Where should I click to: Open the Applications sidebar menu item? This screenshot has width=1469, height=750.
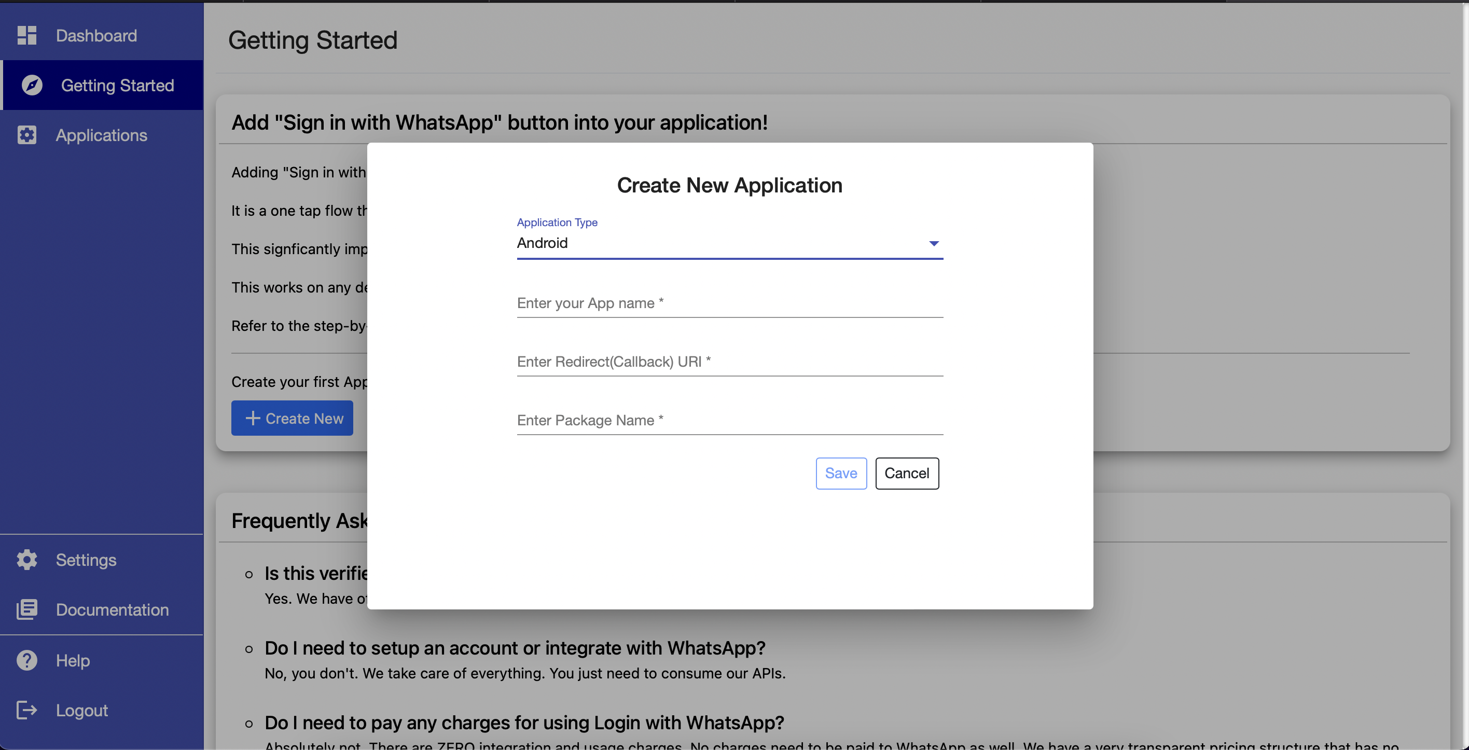(102, 135)
